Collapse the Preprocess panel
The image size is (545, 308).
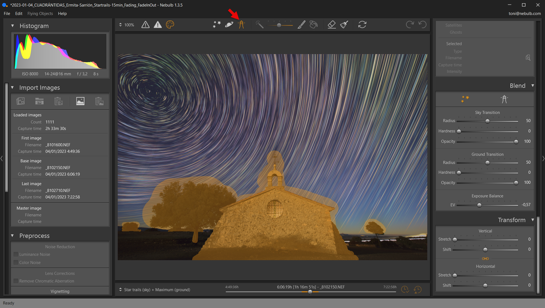coord(13,236)
